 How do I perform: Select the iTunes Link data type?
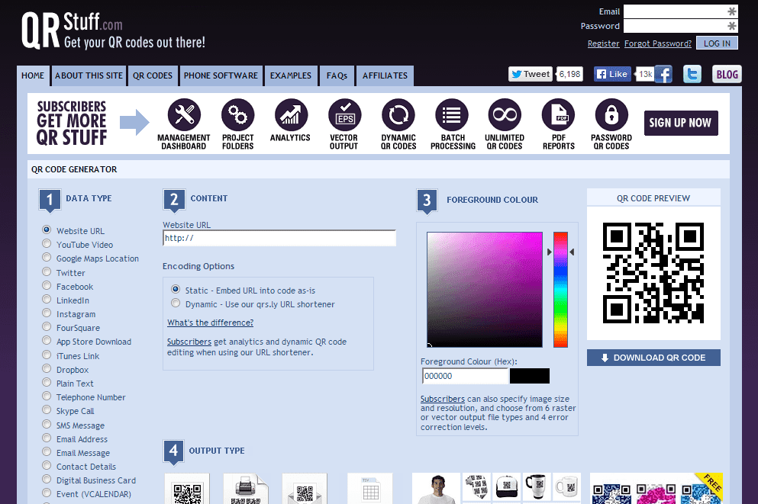tap(47, 355)
